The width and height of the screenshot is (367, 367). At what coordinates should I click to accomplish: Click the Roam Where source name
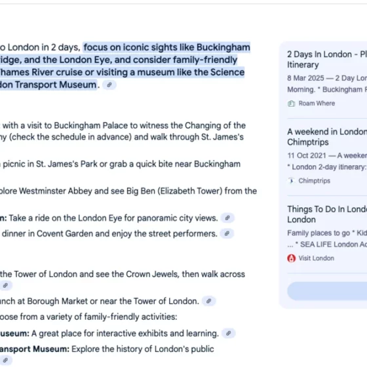point(317,104)
